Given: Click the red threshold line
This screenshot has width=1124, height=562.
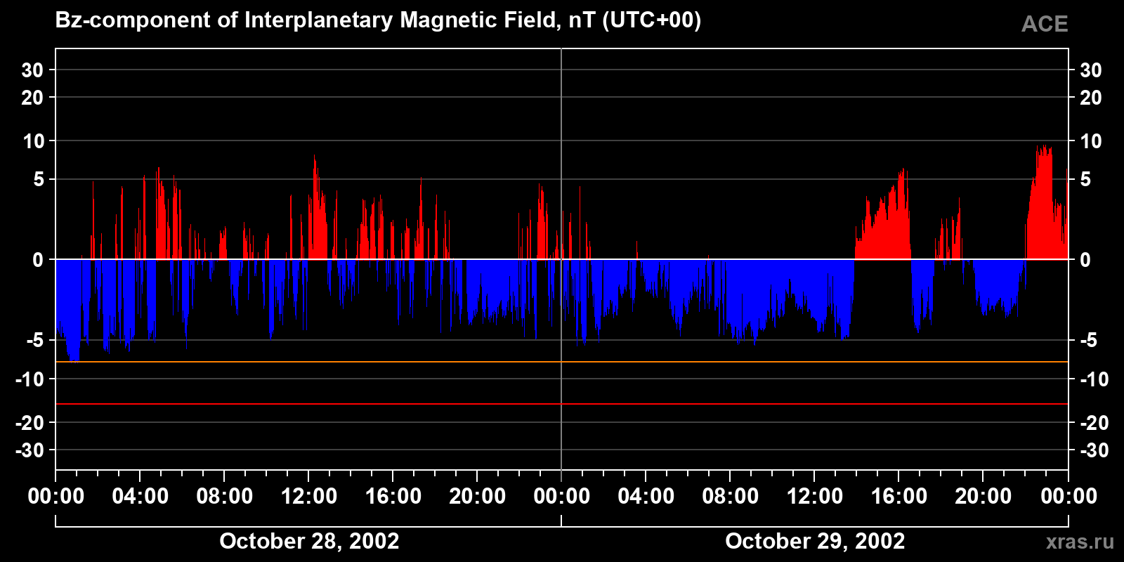Looking at the screenshot, I should [562, 404].
